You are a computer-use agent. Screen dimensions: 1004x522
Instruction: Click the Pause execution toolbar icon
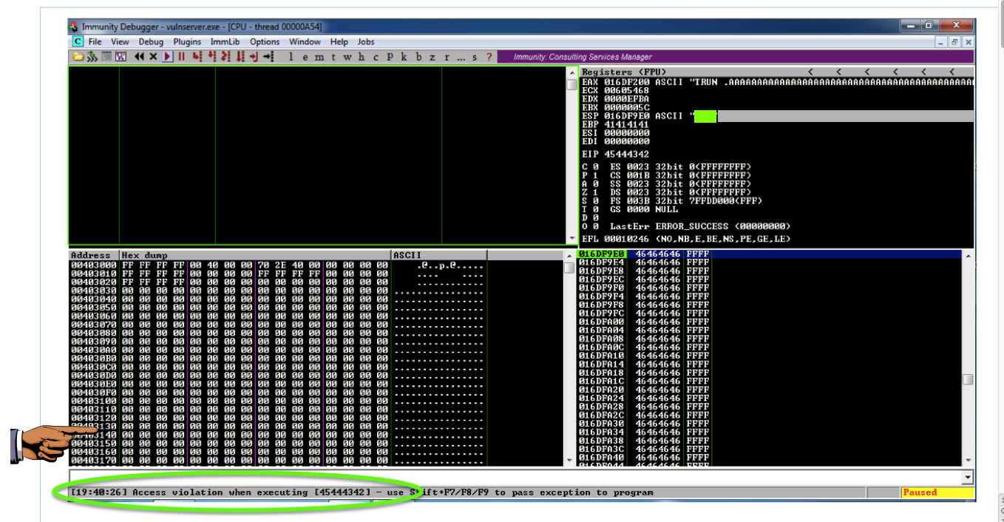181,57
